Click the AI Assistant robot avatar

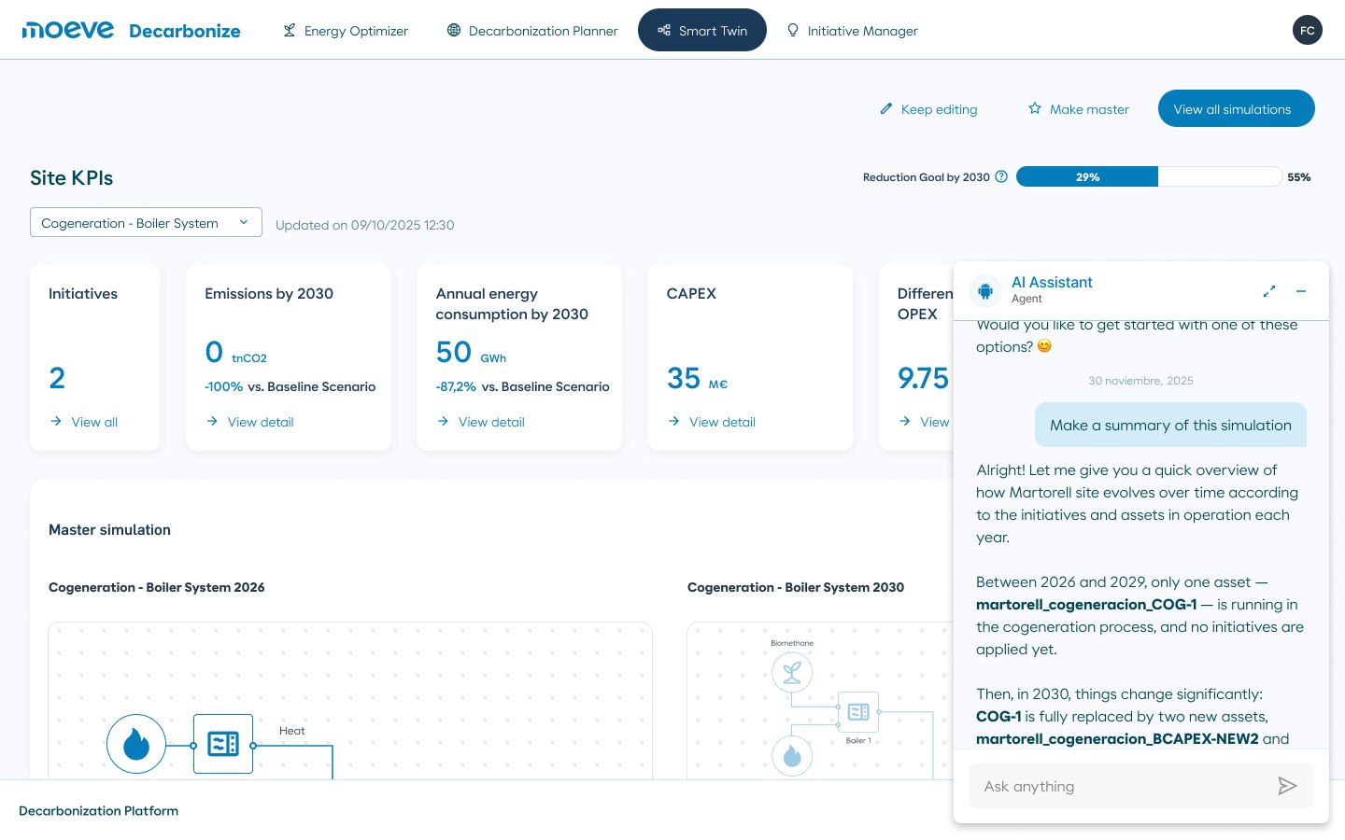[x=985, y=291]
